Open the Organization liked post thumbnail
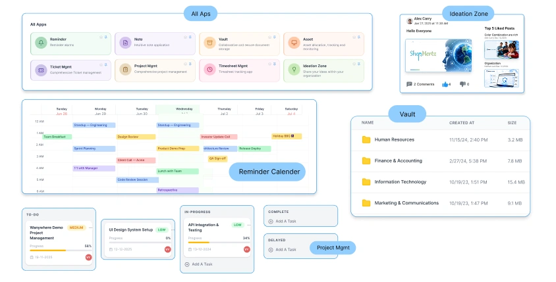Image resolution: width=556 pixels, height=282 pixels. [x=501, y=78]
